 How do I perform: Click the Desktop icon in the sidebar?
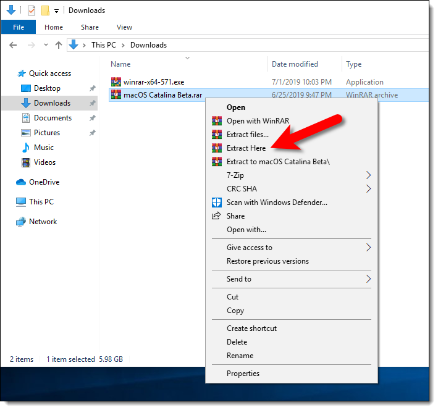(x=26, y=88)
